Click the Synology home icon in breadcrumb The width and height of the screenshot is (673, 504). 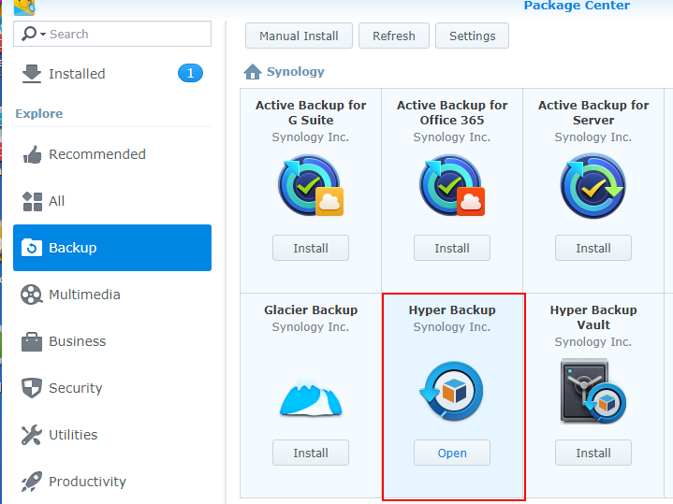pos(253,72)
